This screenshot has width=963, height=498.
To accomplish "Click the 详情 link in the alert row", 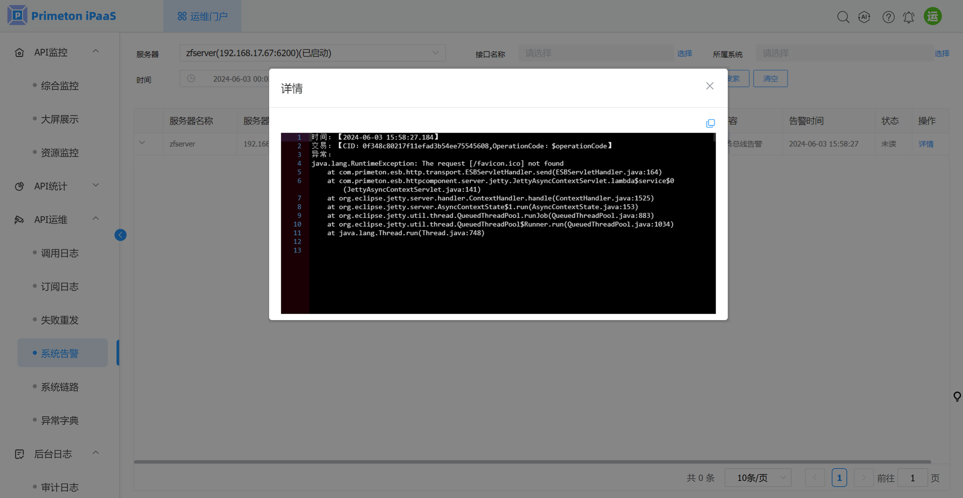I will click(x=926, y=144).
